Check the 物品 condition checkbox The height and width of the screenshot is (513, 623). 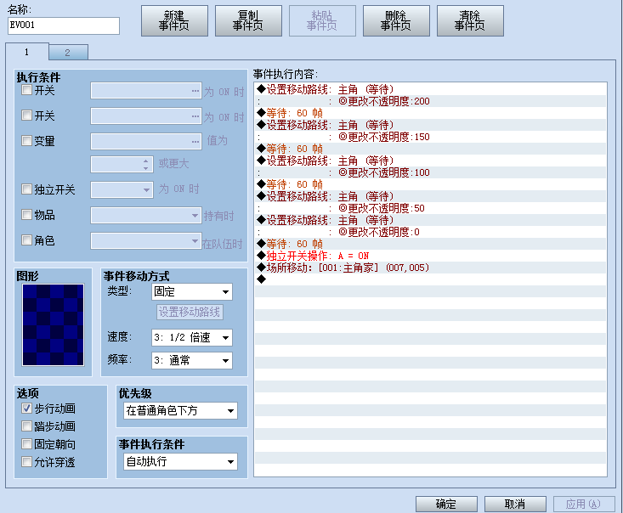point(26,215)
